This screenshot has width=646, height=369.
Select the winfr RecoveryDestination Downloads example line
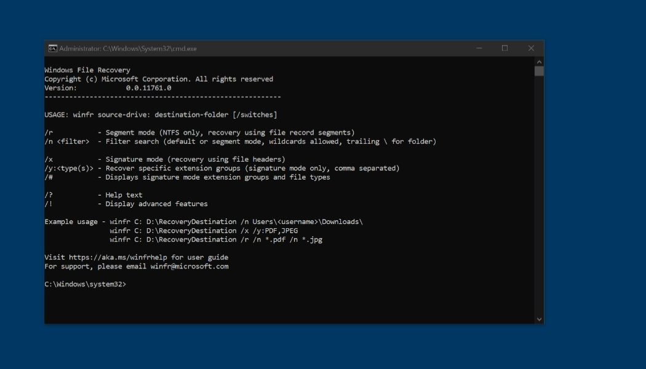tap(203, 221)
